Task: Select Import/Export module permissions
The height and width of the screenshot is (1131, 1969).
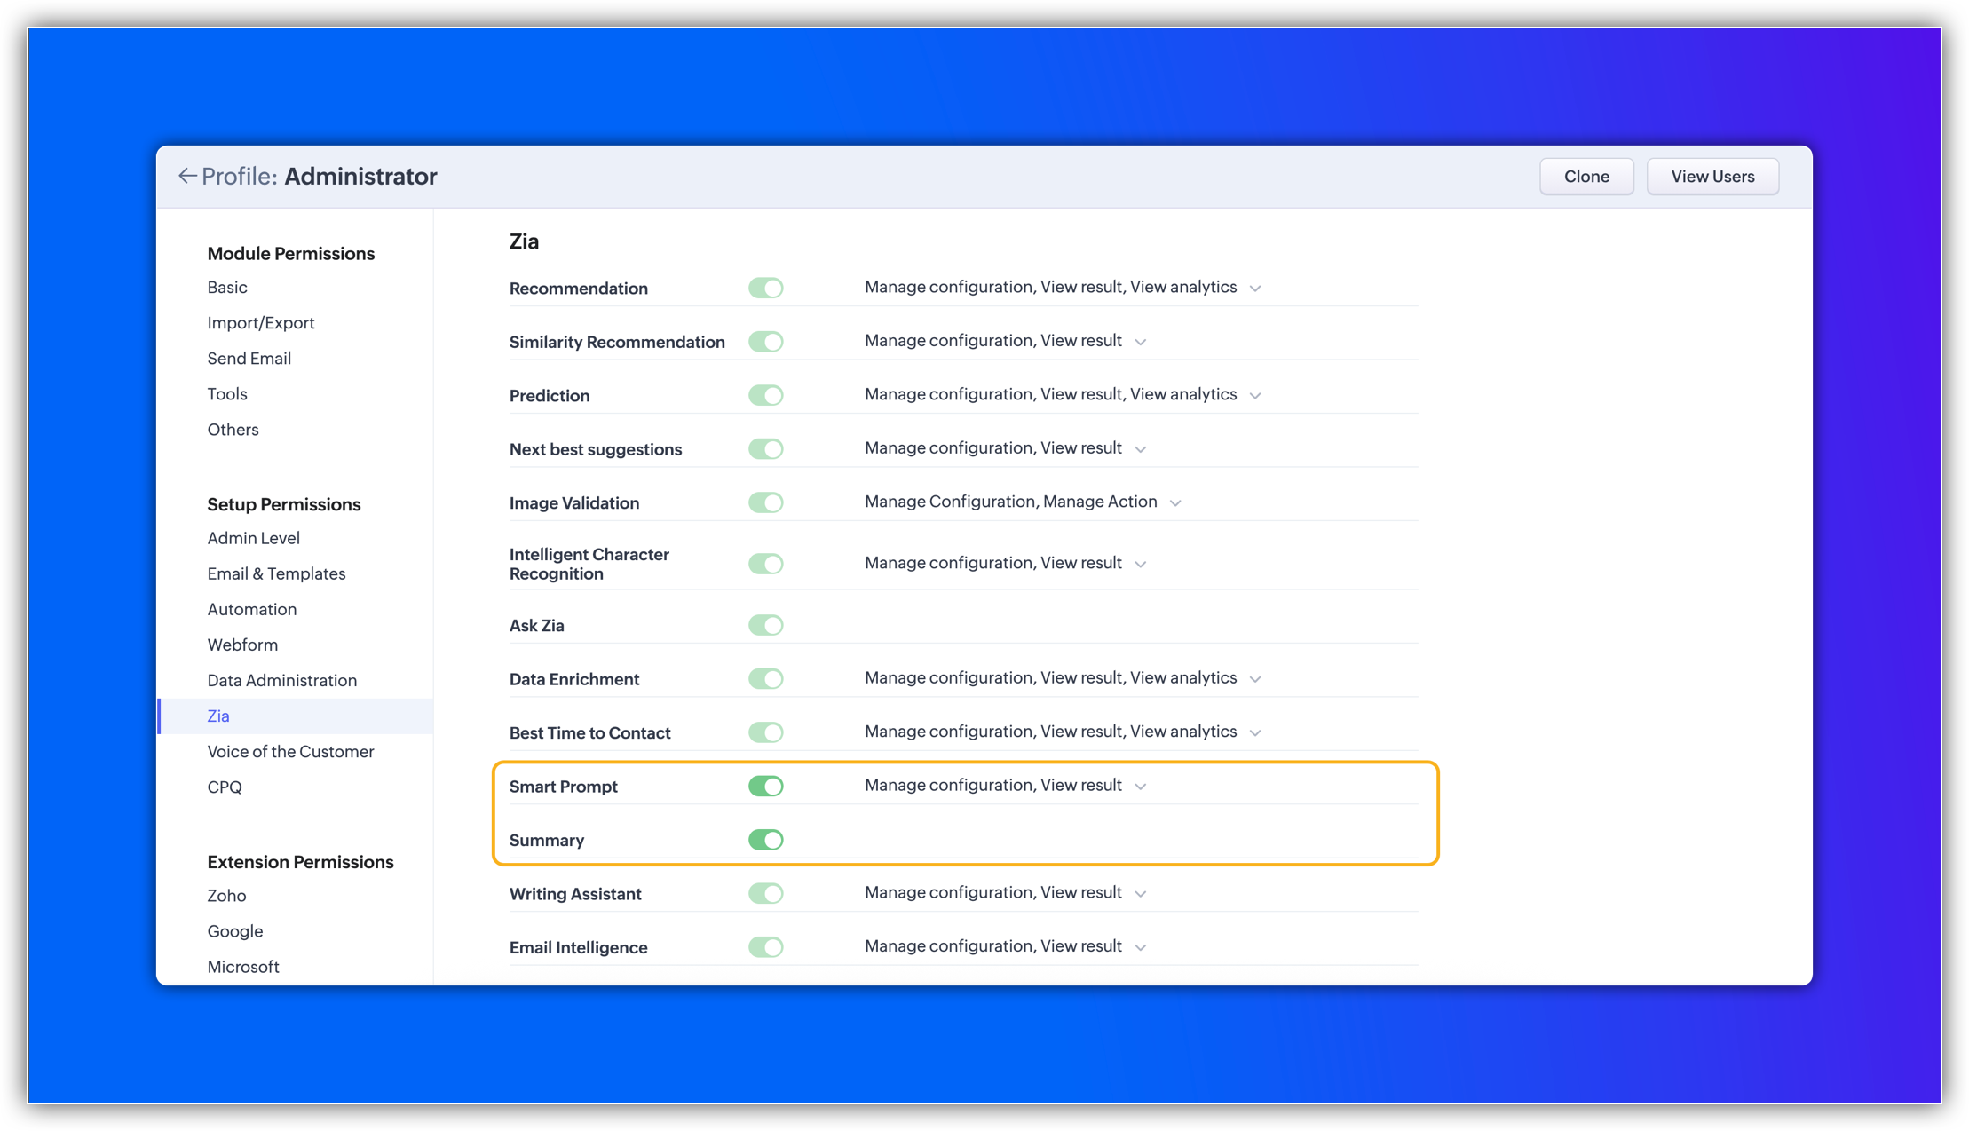Action: tap(261, 322)
